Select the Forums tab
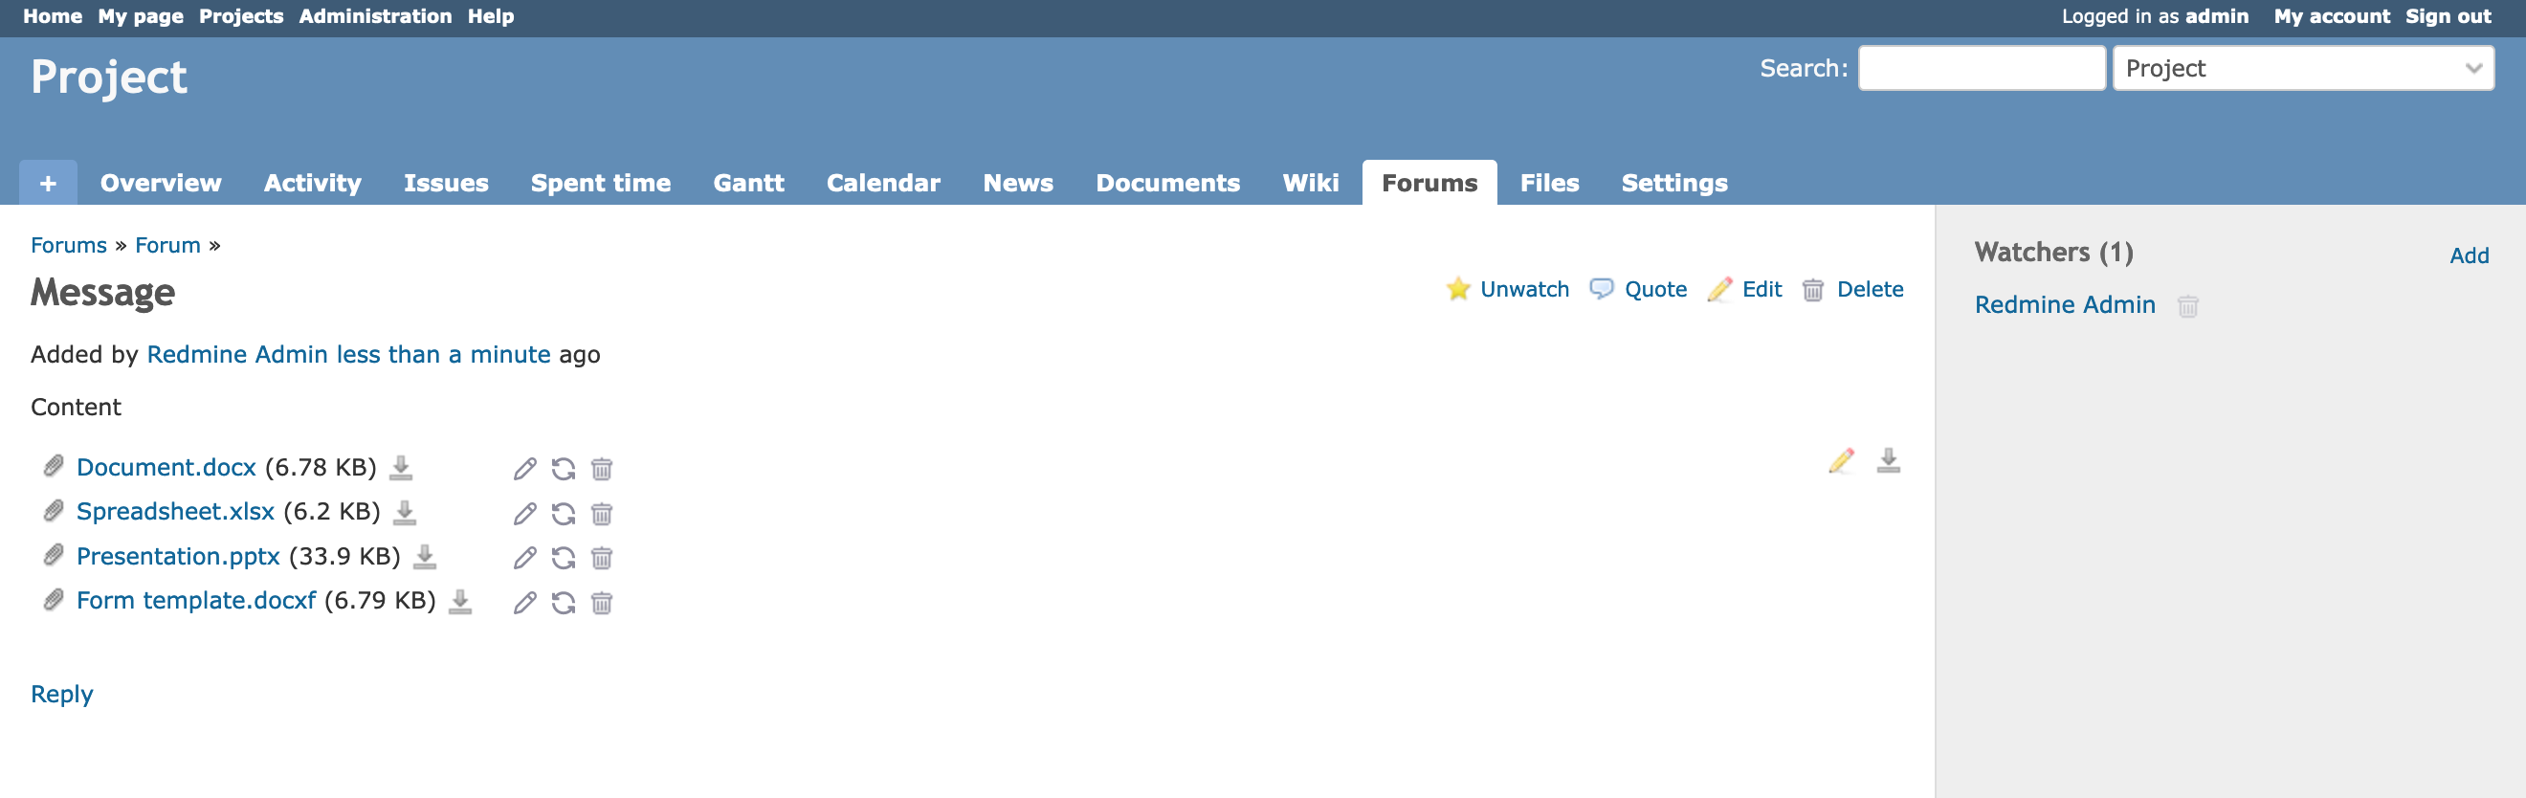 click(x=1429, y=183)
